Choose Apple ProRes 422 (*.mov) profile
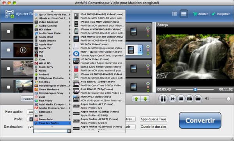This screenshot has width=234, height=141. [98, 106]
